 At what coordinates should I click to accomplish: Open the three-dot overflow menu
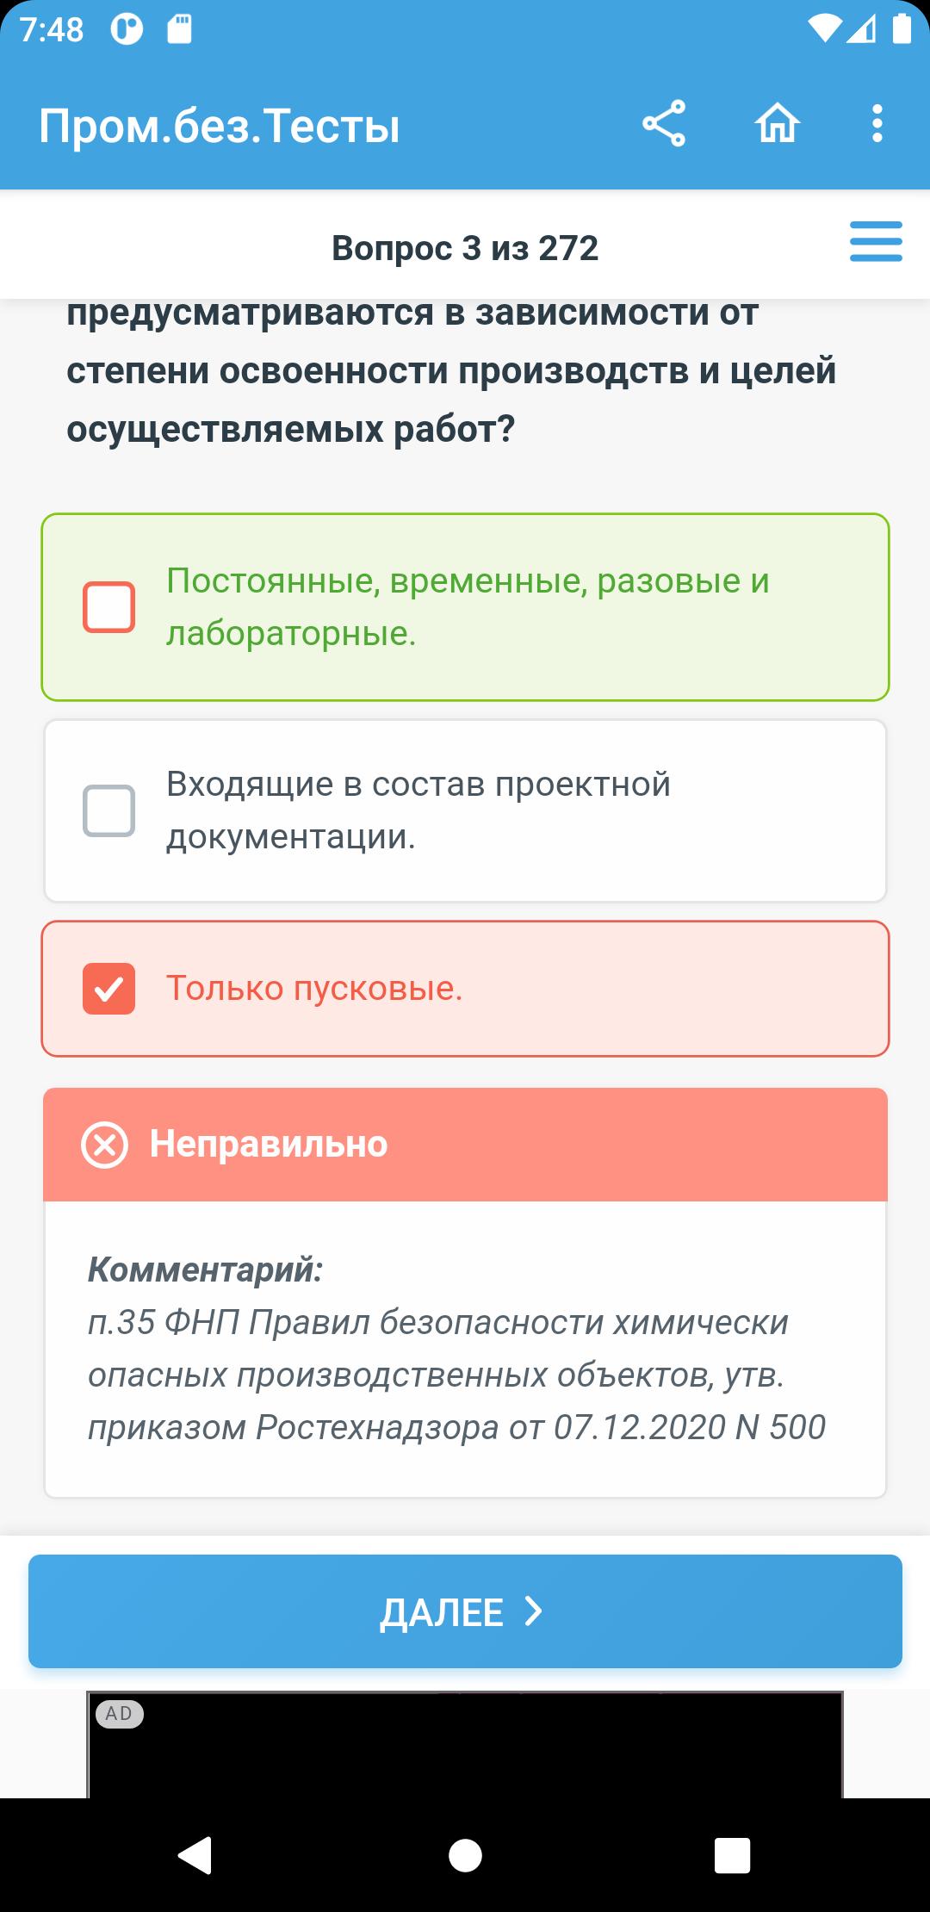click(x=877, y=124)
